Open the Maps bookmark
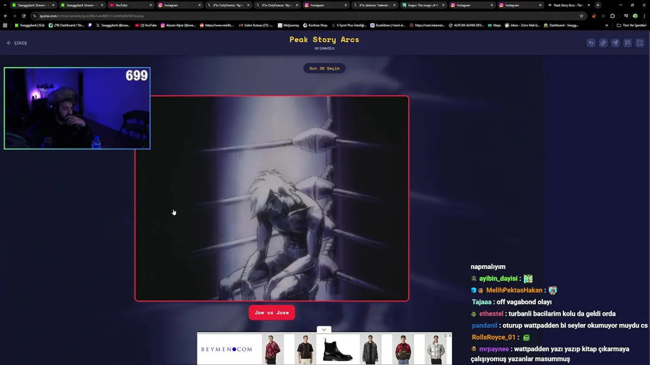The height and width of the screenshot is (365, 650). (x=494, y=25)
